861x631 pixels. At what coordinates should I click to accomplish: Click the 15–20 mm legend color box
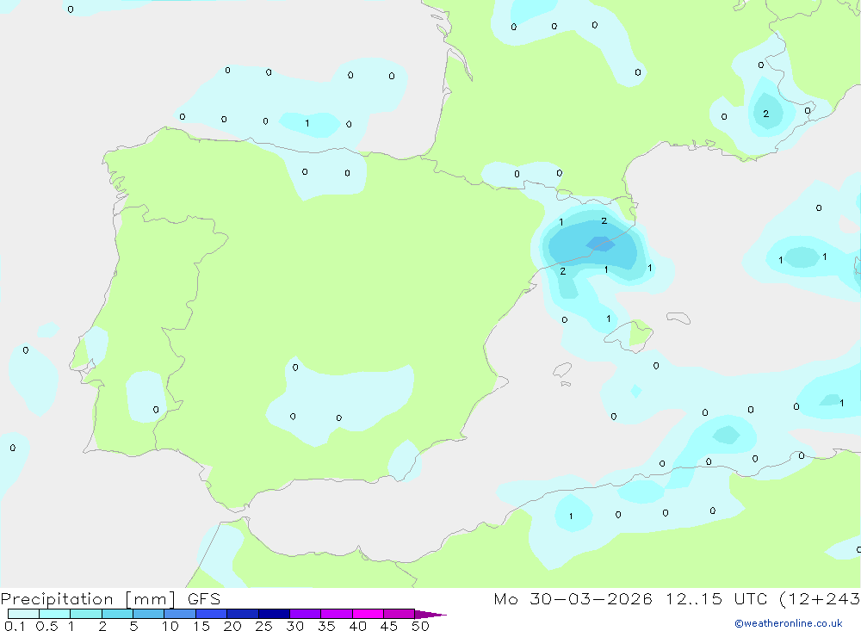(212, 614)
